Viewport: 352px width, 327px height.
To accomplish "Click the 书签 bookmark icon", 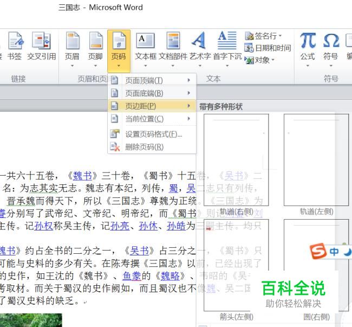I will pyautogui.click(x=16, y=41).
